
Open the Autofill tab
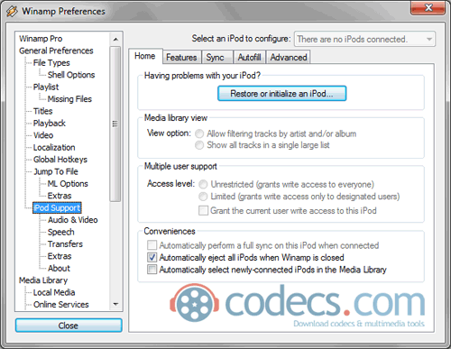click(249, 57)
